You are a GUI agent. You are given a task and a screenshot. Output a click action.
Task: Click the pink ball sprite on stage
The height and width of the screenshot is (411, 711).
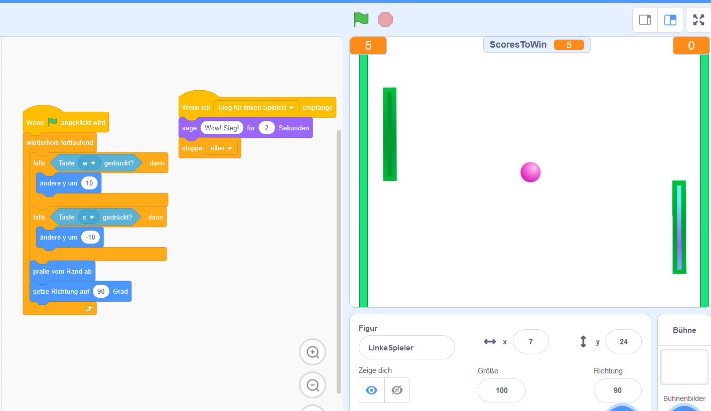530,172
